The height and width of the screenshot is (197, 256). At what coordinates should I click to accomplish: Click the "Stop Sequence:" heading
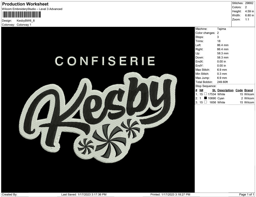206,86
